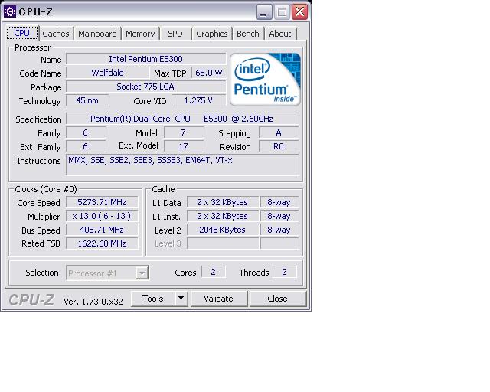
Task: Click the Core Speed value 5273.71 MHz
Action: (102, 202)
